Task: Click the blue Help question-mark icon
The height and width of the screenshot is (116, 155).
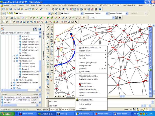Action: click(100, 9)
